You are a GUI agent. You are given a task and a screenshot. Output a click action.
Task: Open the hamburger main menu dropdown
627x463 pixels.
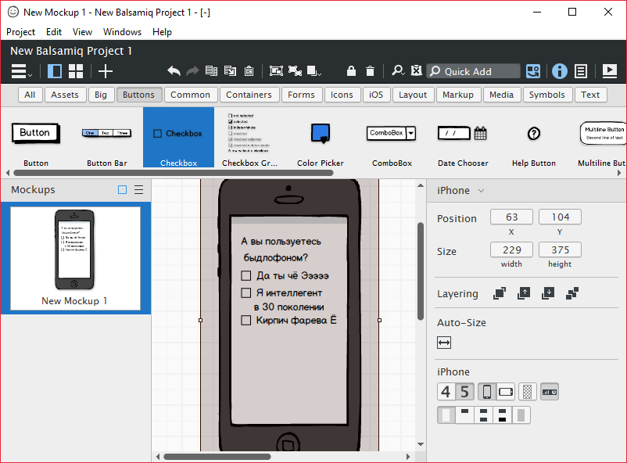coord(21,71)
